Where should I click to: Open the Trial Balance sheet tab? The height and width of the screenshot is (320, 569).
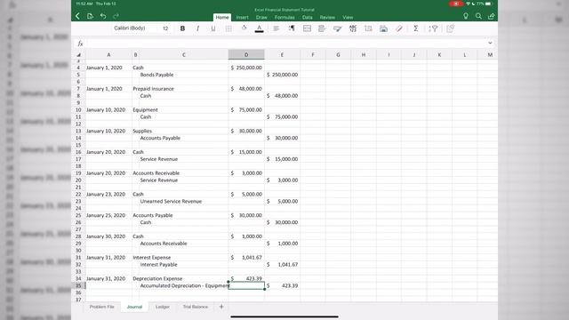coord(196,307)
